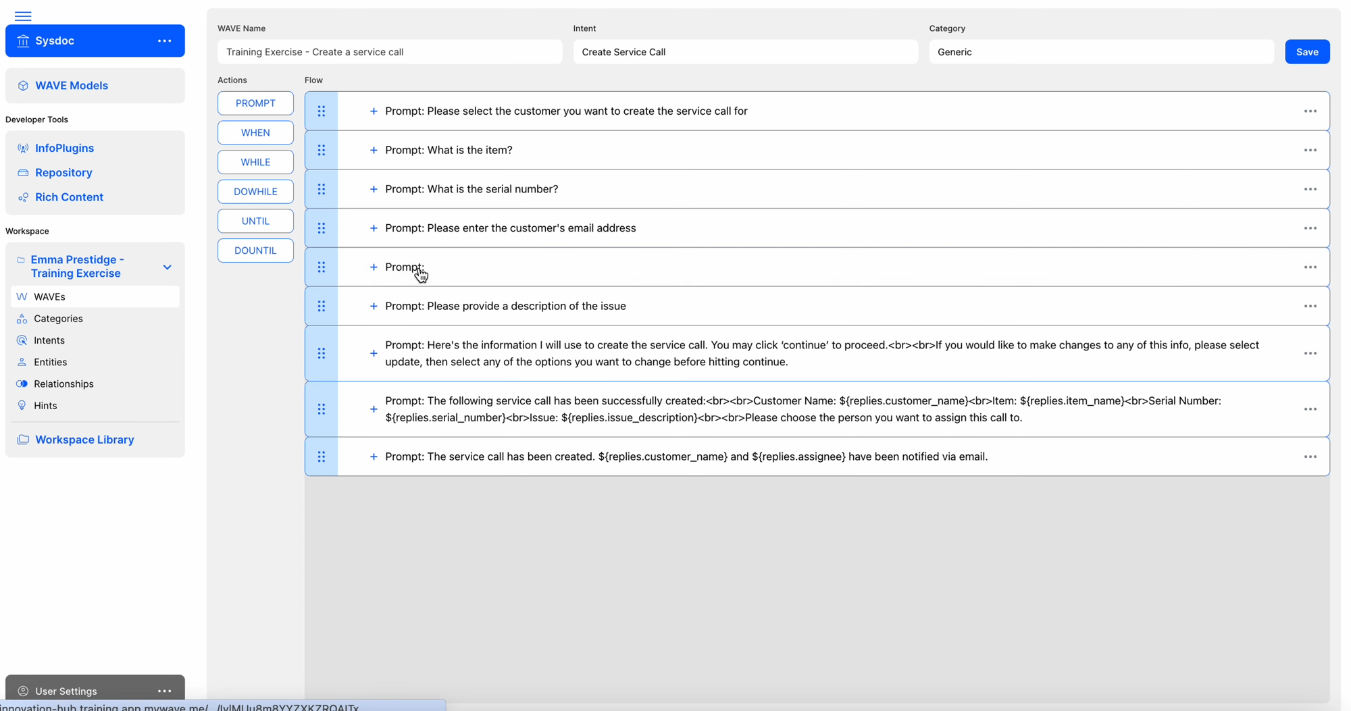
Task: Expand 'What is the item?' prompt with plus
Action: pos(373,150)
